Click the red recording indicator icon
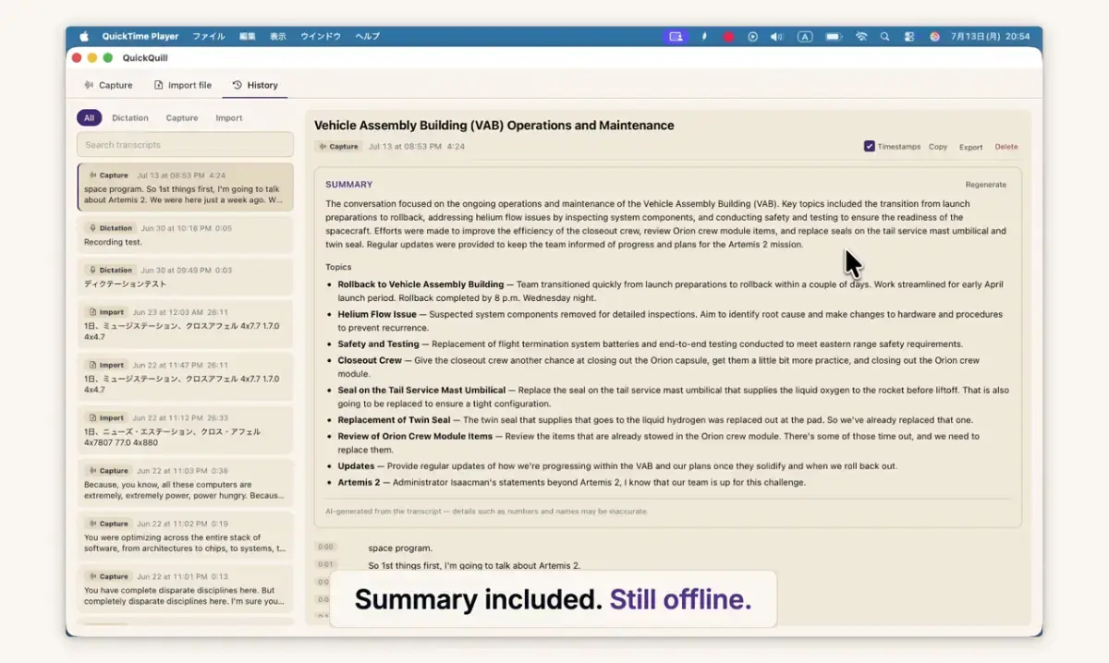The height and width of the screenshot is (663, 1109). coord(728,37)
